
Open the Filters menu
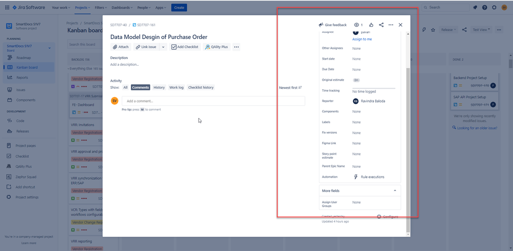tap(101, 8)
